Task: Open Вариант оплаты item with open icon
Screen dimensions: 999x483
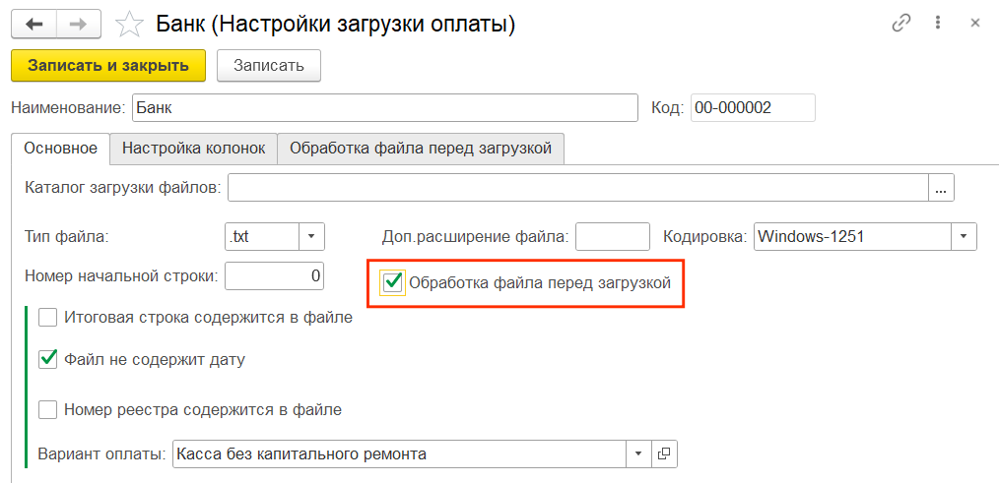Action: coord(664,453)
